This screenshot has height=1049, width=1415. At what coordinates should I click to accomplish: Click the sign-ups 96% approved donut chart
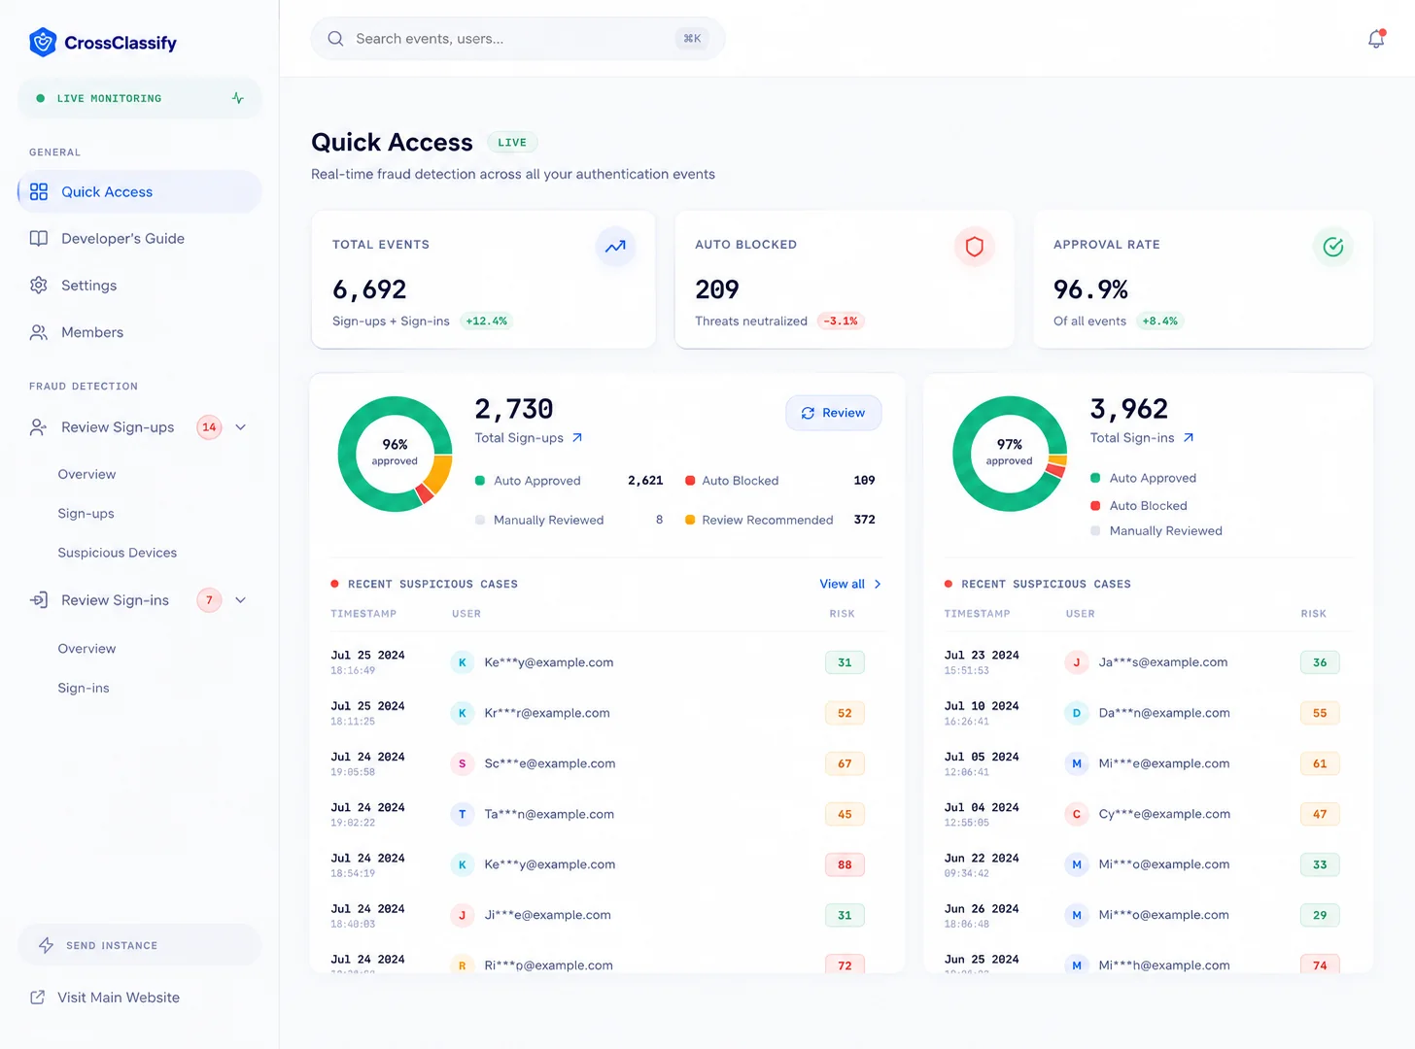tap(395, 454)
